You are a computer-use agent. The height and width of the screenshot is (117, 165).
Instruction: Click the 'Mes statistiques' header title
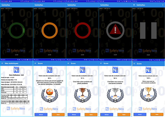click(12, 63)
